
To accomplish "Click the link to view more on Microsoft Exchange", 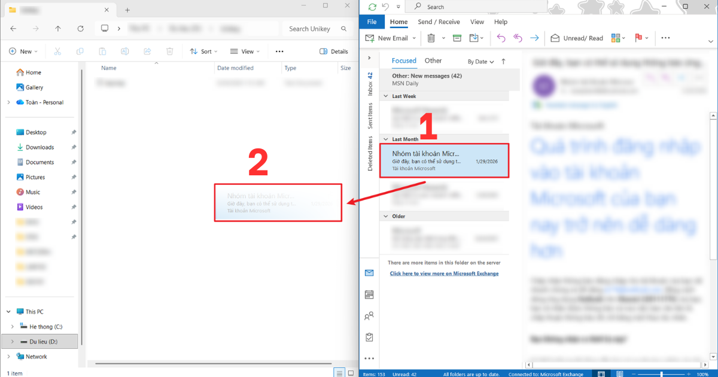I will pyautogui.click(x=445, y=273).
